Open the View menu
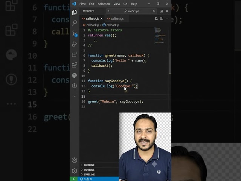This screenshot has width=241, height=181. tap(117, 4)
